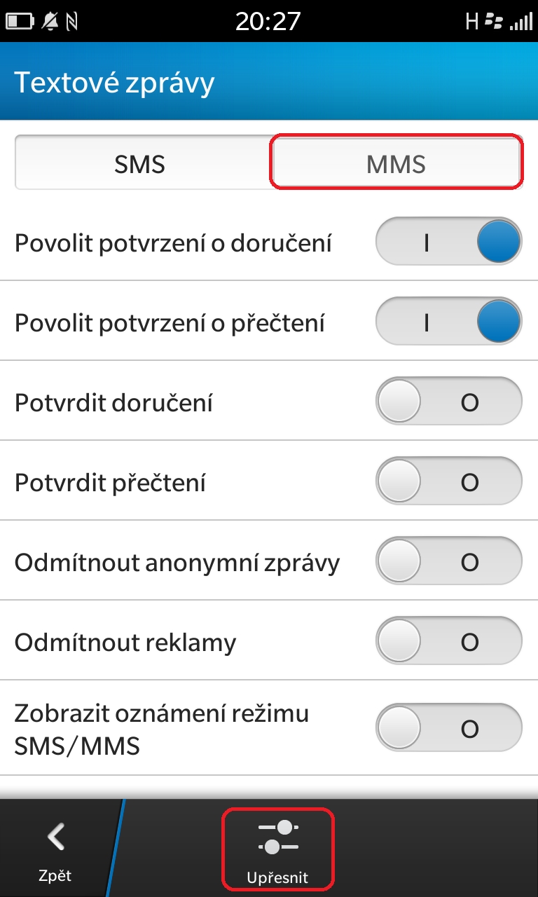538x897 pixels.
Task: Tap the NFC icon in status bar
Action: point(71,22)
